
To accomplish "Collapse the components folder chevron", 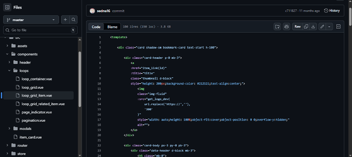I will [7, 54].
